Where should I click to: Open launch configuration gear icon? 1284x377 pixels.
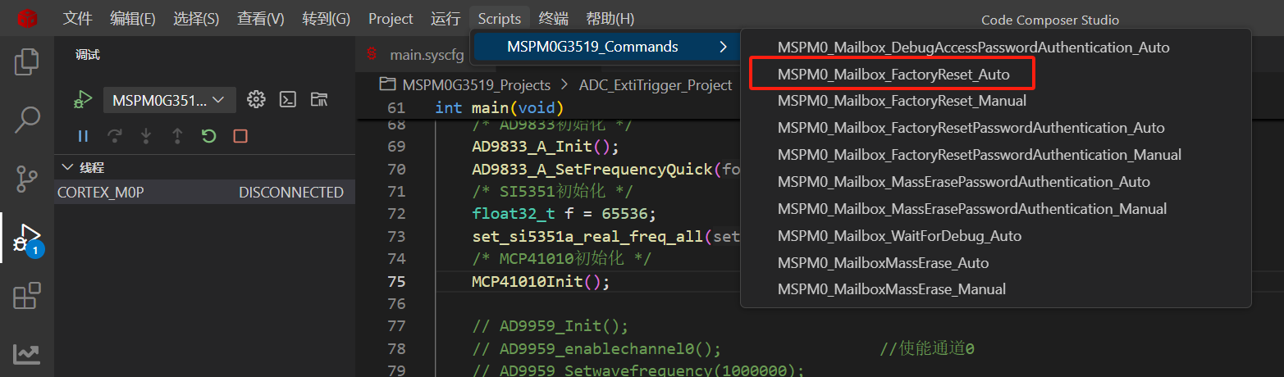point(256,100)
